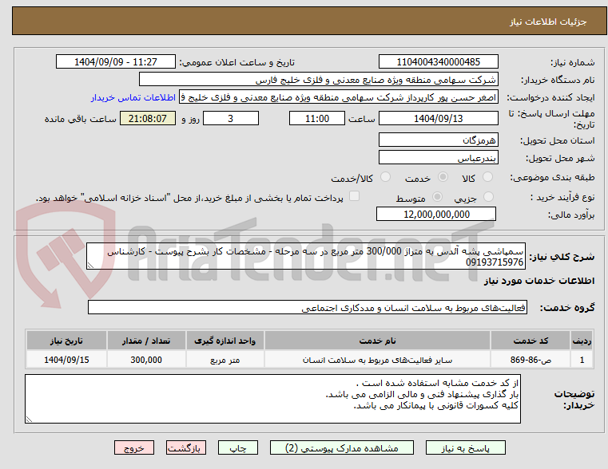Image resolution: width=608 pixels, height=469 pixels.
Task: Click need number field 1104004340000485
Action: click(x=438, y=62)
